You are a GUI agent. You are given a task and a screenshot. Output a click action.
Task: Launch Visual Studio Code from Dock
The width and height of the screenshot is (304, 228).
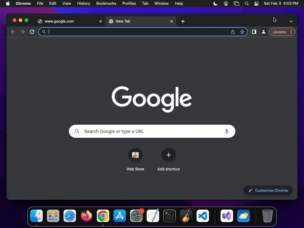202,216
